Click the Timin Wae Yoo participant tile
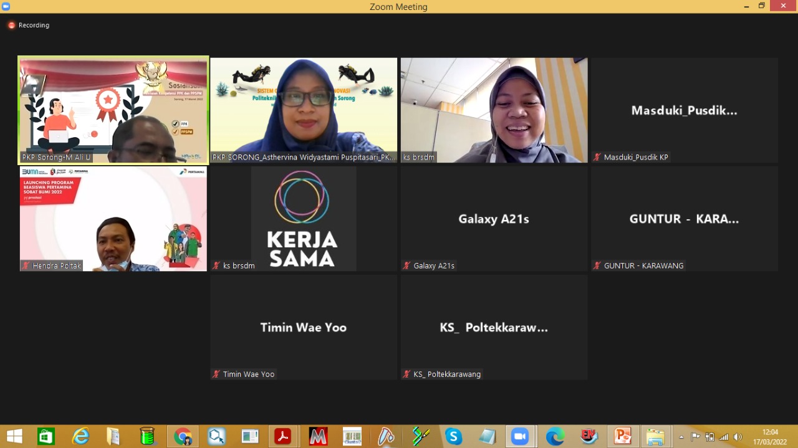The height and width of the screenshot is (448, 798). pyautogui.click(x=304, y=327)
